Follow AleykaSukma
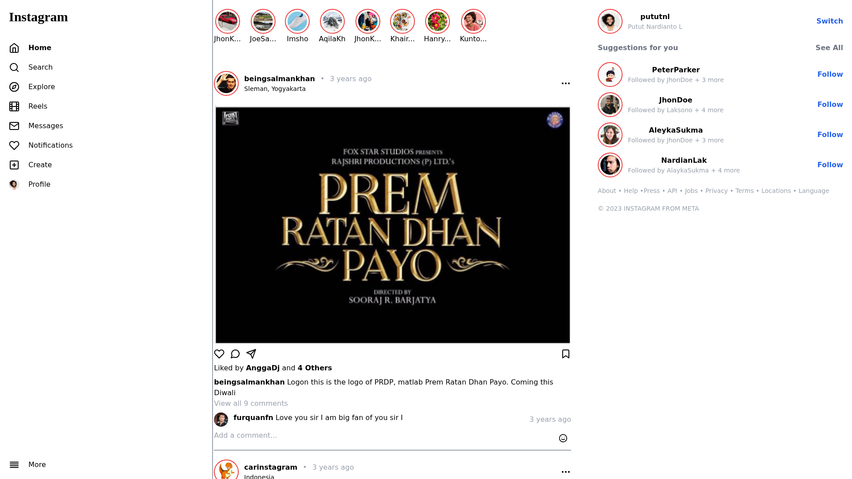Screen dimensions: 852x479 [830, 135]
